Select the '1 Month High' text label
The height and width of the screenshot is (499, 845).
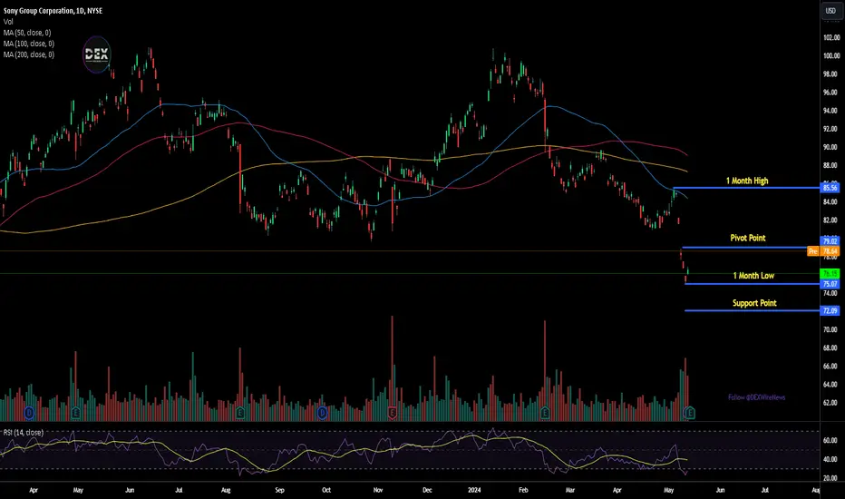[x=747, y=181]
